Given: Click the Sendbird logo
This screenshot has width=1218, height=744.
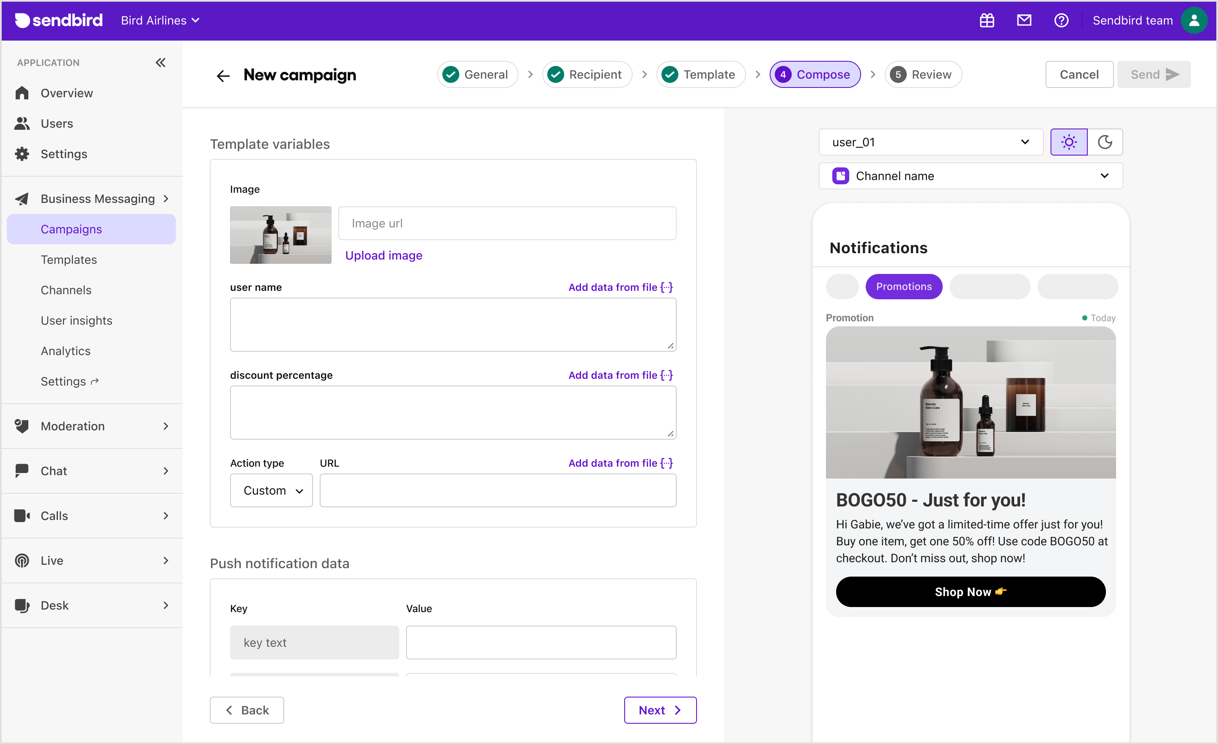Looking at the screenshot, I should tap(59, 20).
